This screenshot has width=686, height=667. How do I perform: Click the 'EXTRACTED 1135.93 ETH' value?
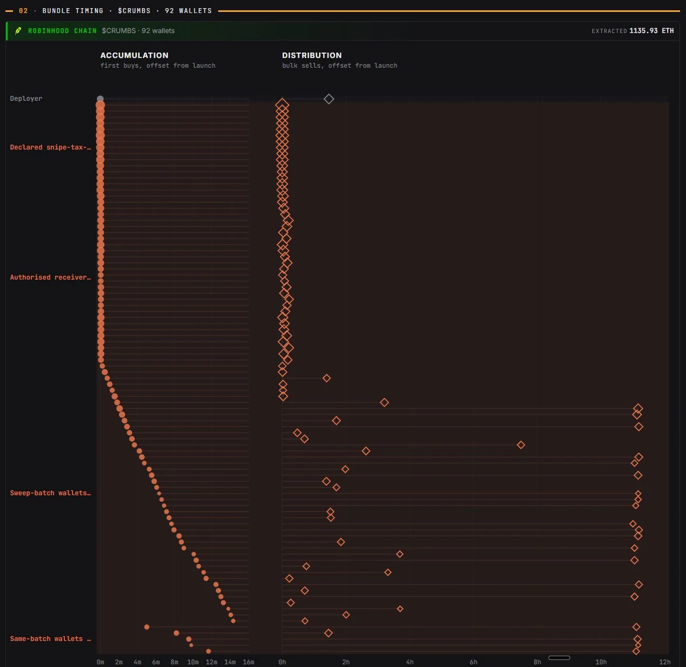pos(633,31)
